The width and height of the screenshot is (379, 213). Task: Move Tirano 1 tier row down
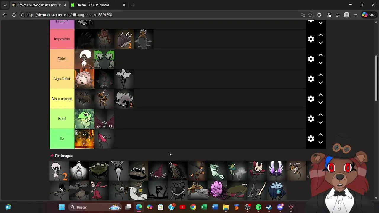pyautogui.click(x=320, y=23)
